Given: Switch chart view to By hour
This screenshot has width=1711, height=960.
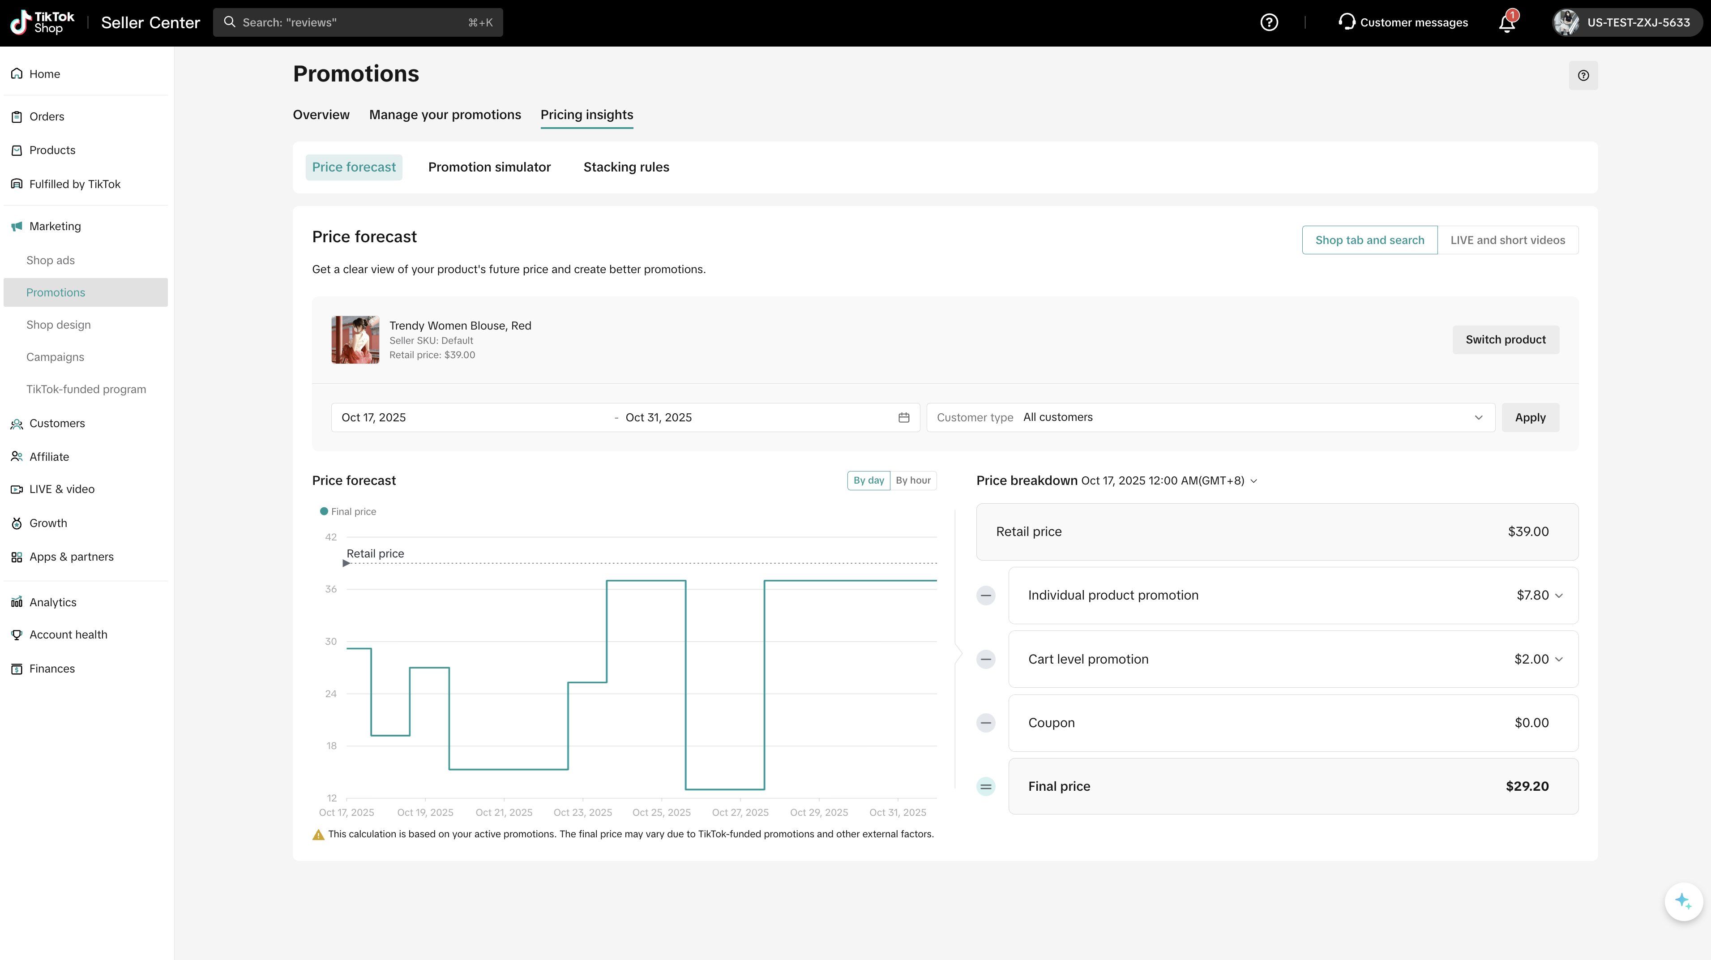Looking at the screenshot, I should pyautogui.click(x=913, y=480).
